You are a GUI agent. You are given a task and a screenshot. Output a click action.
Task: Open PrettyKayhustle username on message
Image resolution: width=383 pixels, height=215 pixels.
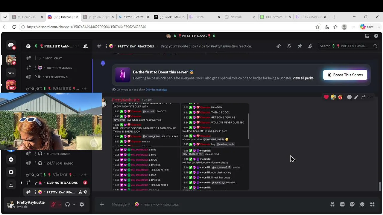point(126,100)
